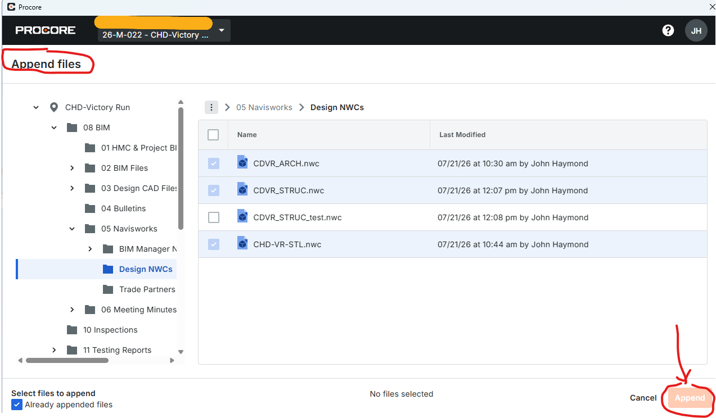Click the 02 BIM Files folder icon
The width and height of the screenshot is (716, 418).
tap(90, 168)
